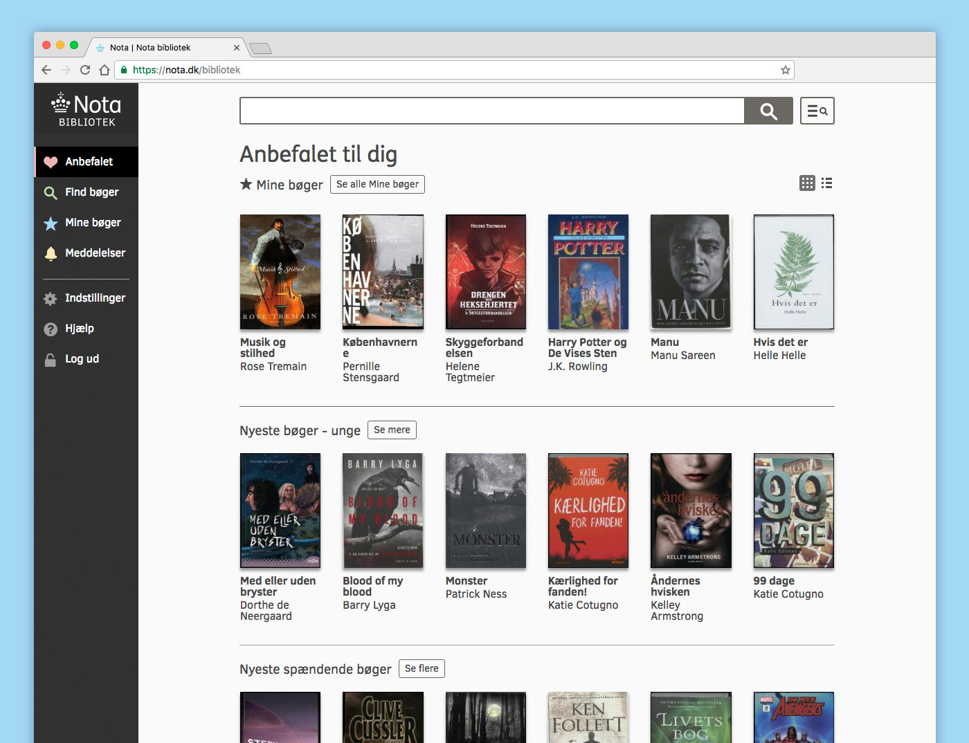Select Log ud in the sidebar
The image size is (969, 743).
87,359
